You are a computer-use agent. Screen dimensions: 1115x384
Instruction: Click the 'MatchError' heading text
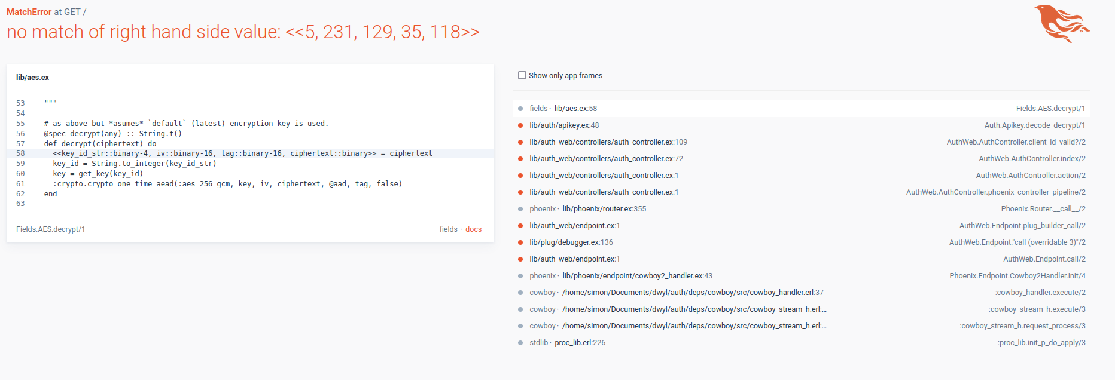tap(29, 12)
